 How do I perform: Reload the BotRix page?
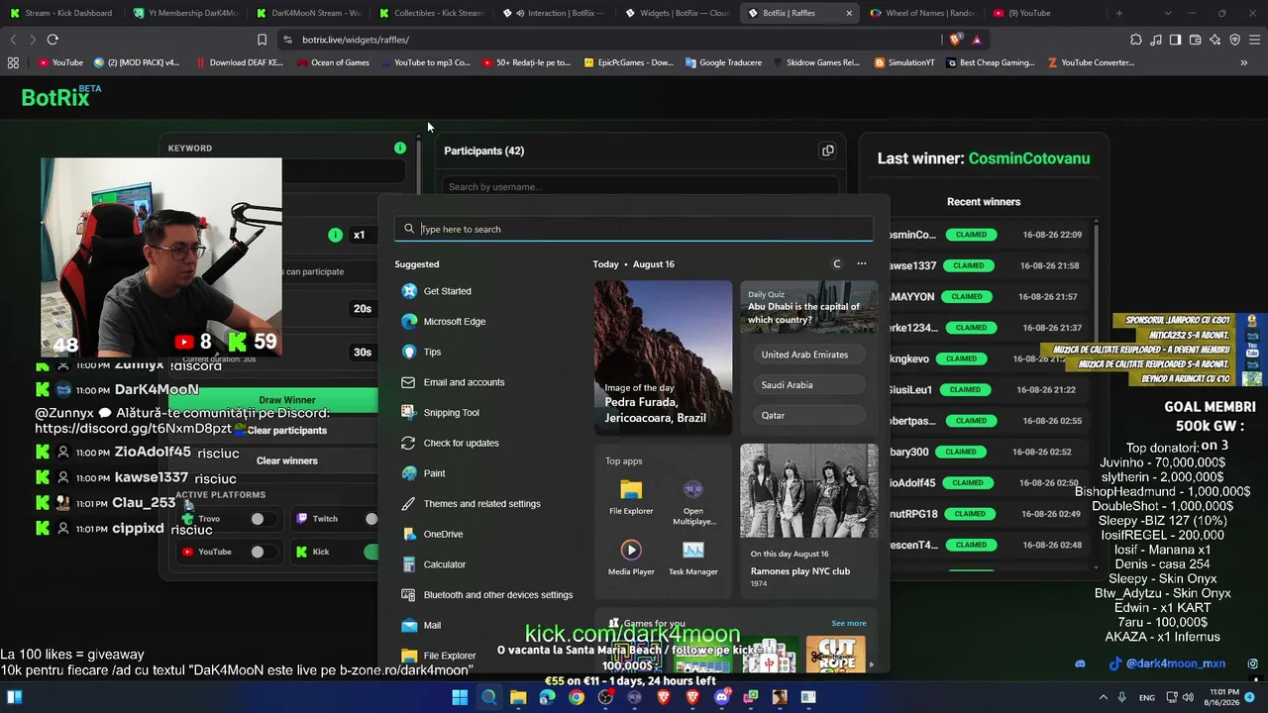point(53,40)
